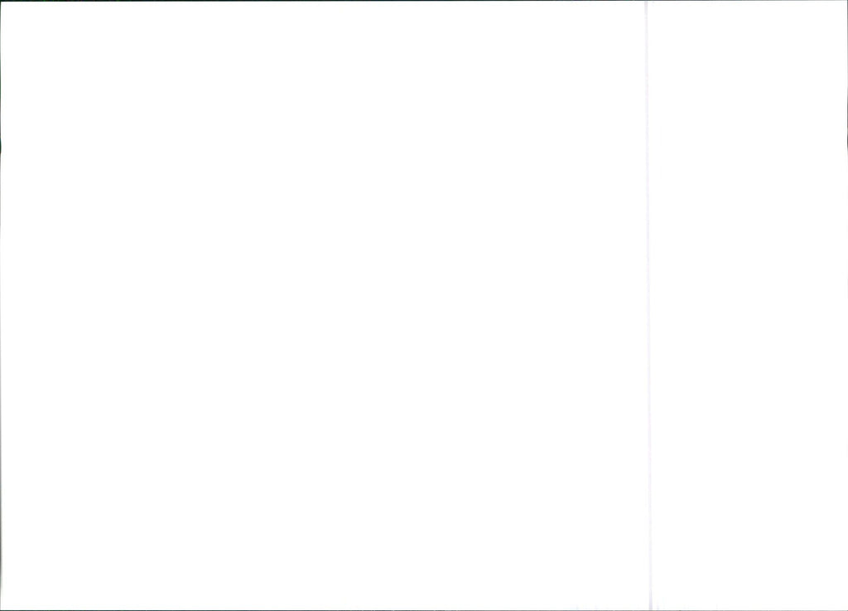The height and width of the screenshot is (611, 848).
Task: Click the large blank area left of line
Action: tap(323, 305)
